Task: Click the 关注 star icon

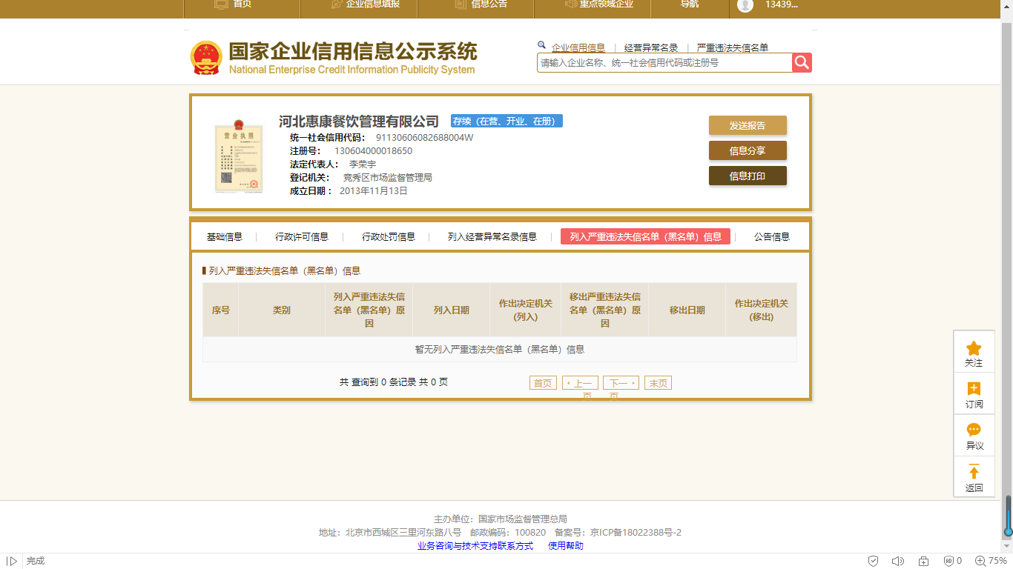Action: pyautogui.click(x=974, y=348)
